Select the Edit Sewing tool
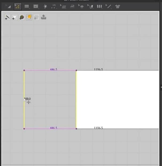 (54, 6)
